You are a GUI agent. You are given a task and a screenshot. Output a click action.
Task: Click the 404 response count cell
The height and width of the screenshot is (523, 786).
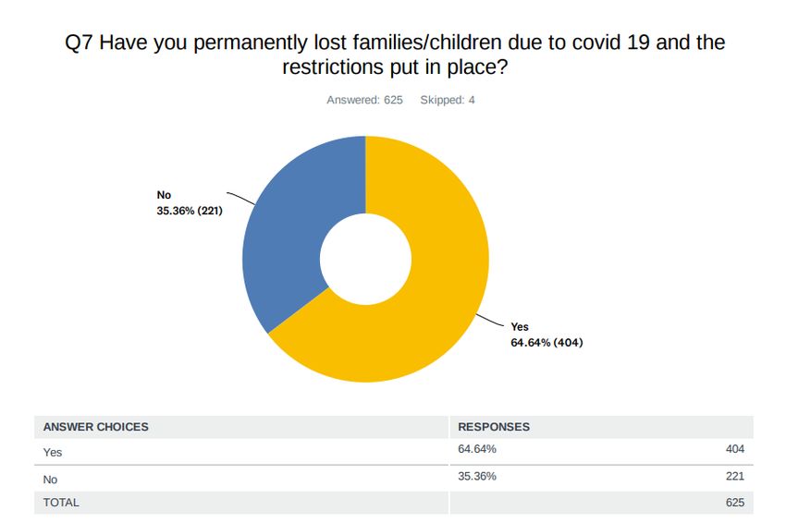pyautogui.click(x=735, y=450)
